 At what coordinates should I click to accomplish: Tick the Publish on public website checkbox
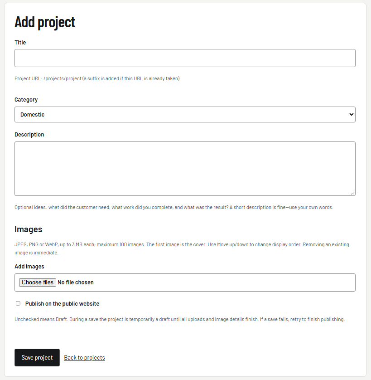(18, 303)
